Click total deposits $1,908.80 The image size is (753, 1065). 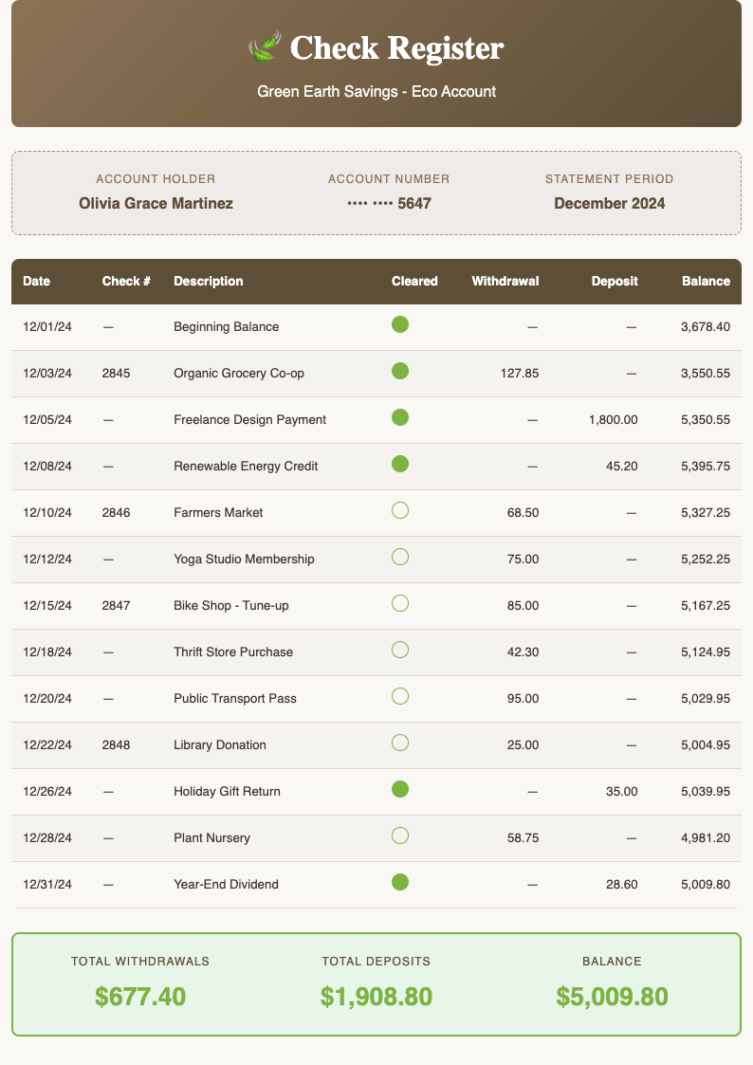coord(376,997)
